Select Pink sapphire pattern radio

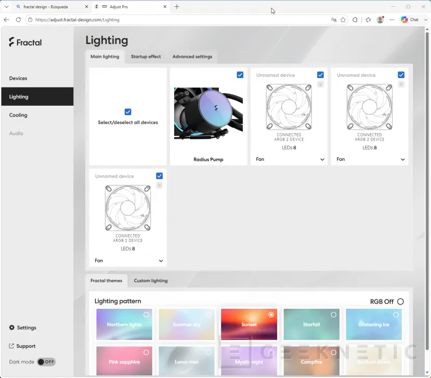[146, 352]
